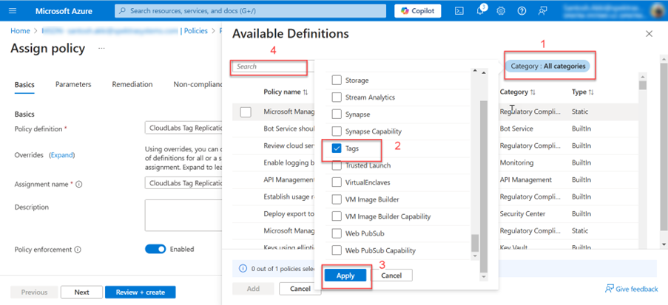Open portal settings gear

point(501,11)
